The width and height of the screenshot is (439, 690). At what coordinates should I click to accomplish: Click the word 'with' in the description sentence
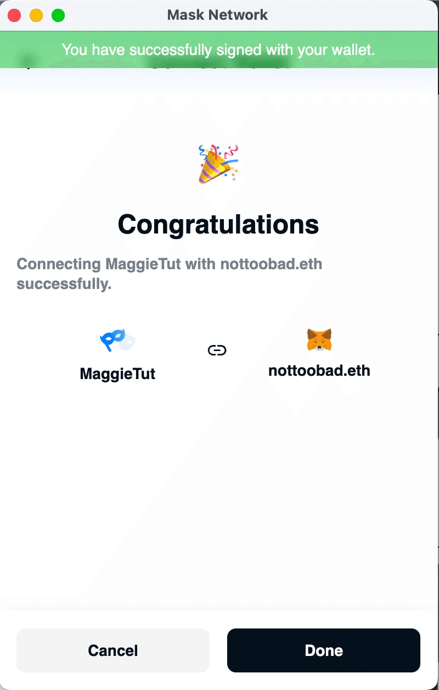[200, 264]
